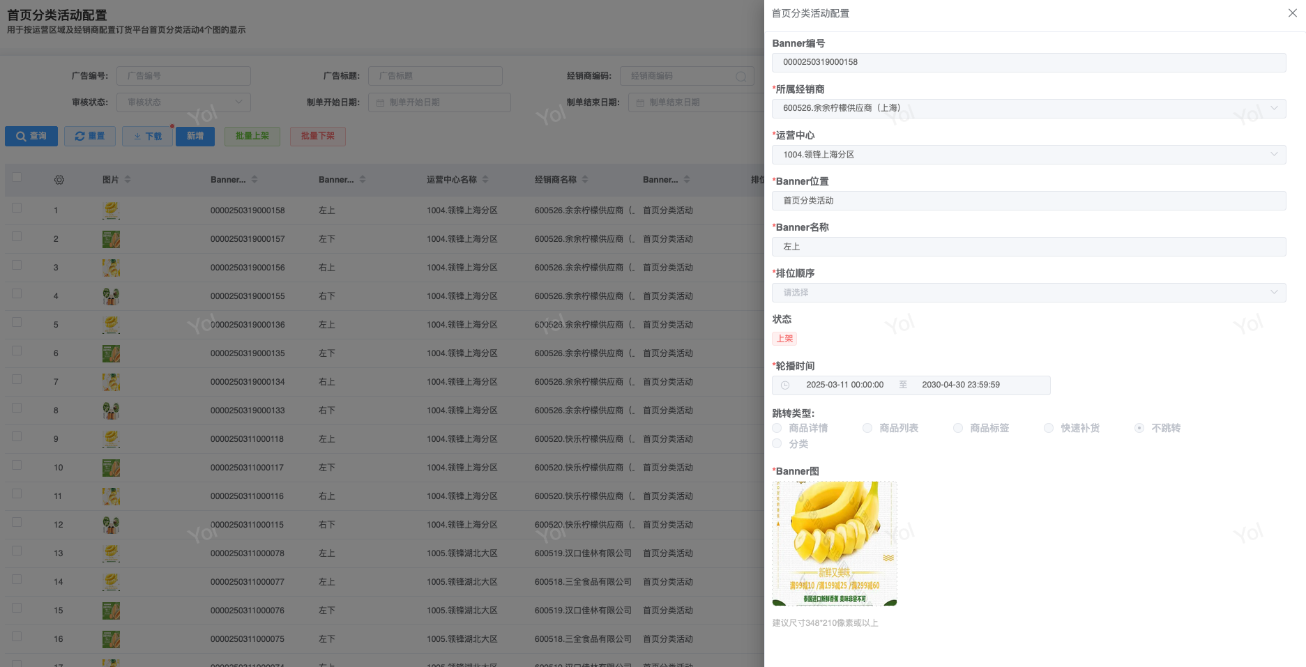Sort by 运营中心名称 column
Image resolution: width=1306 pixels, height=667 pixels.
(485, 180)
